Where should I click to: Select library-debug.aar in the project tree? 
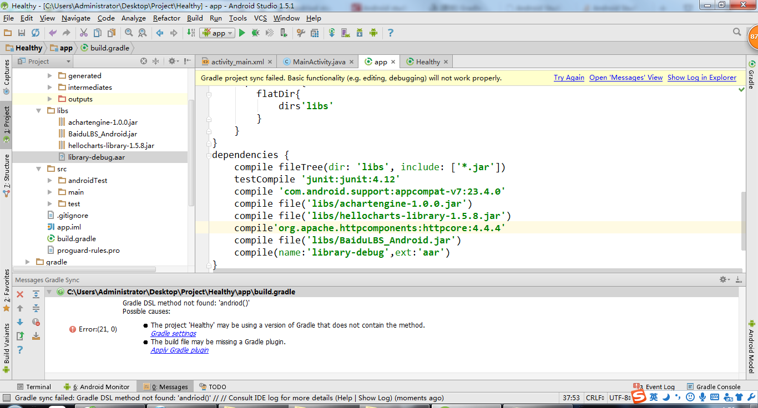point(96,157)
